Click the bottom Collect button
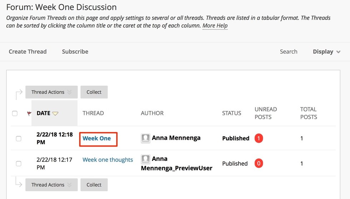350x199 pixels. pyautogui.click(x=94, y=185)
